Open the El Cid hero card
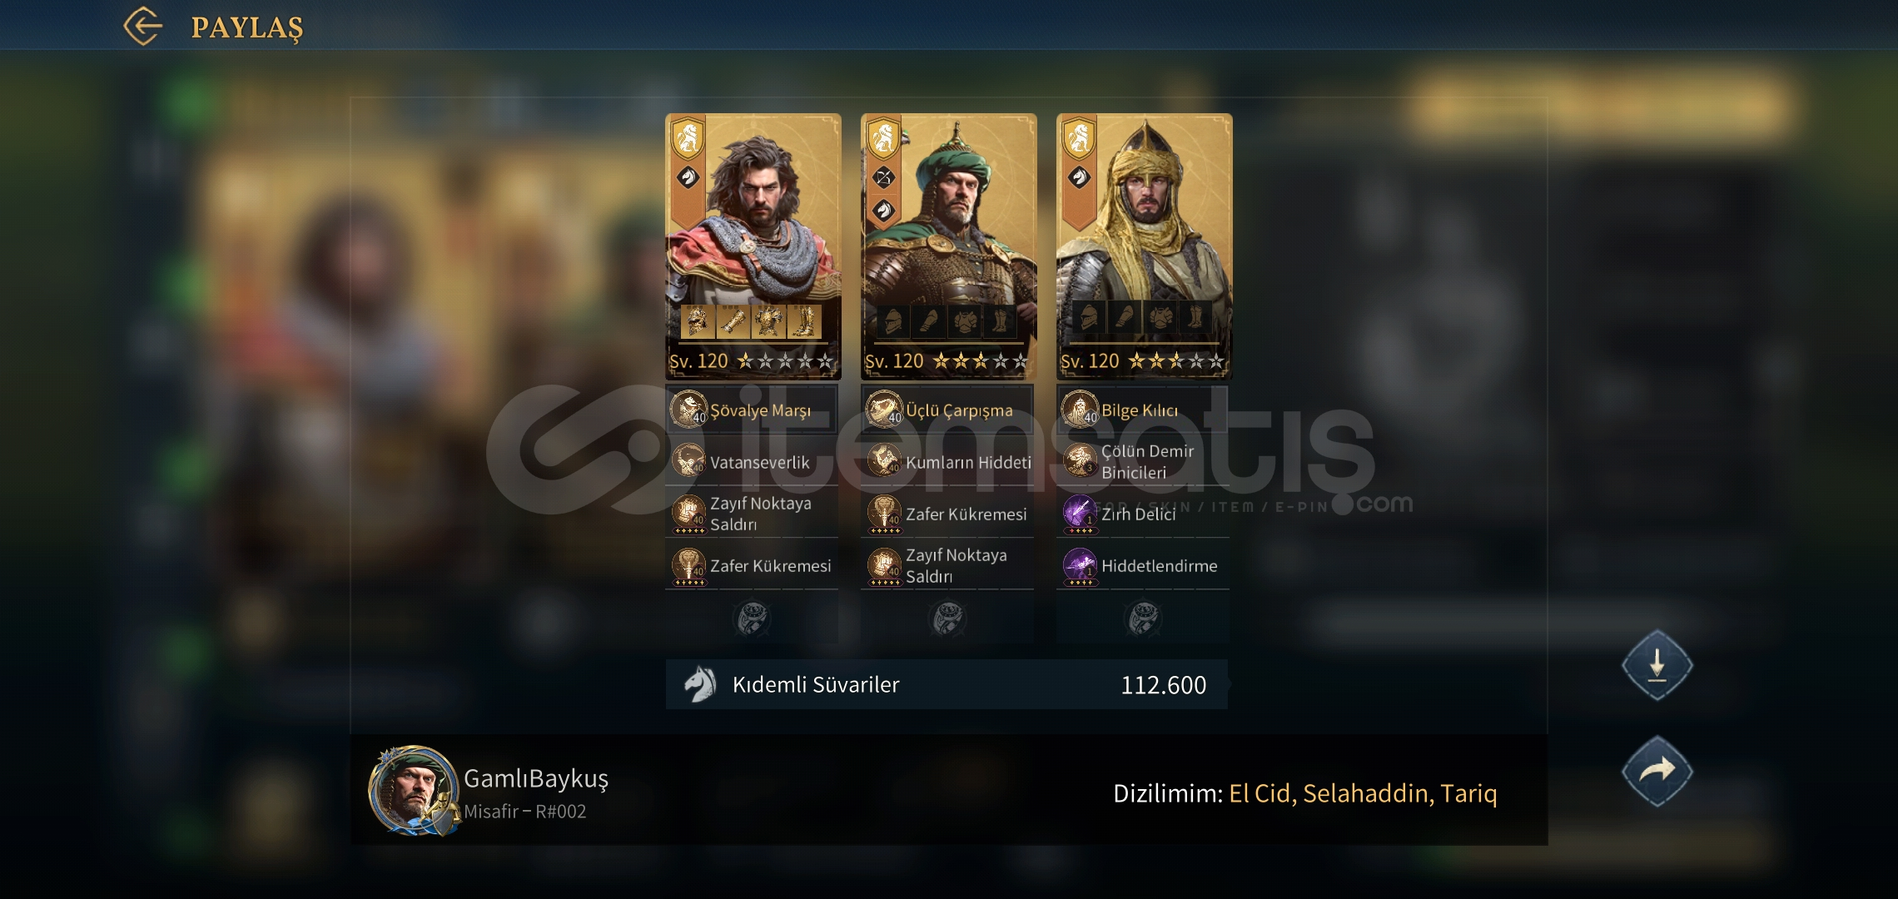Viewport: 1898px width, 899px height. [x=753, y=246]
